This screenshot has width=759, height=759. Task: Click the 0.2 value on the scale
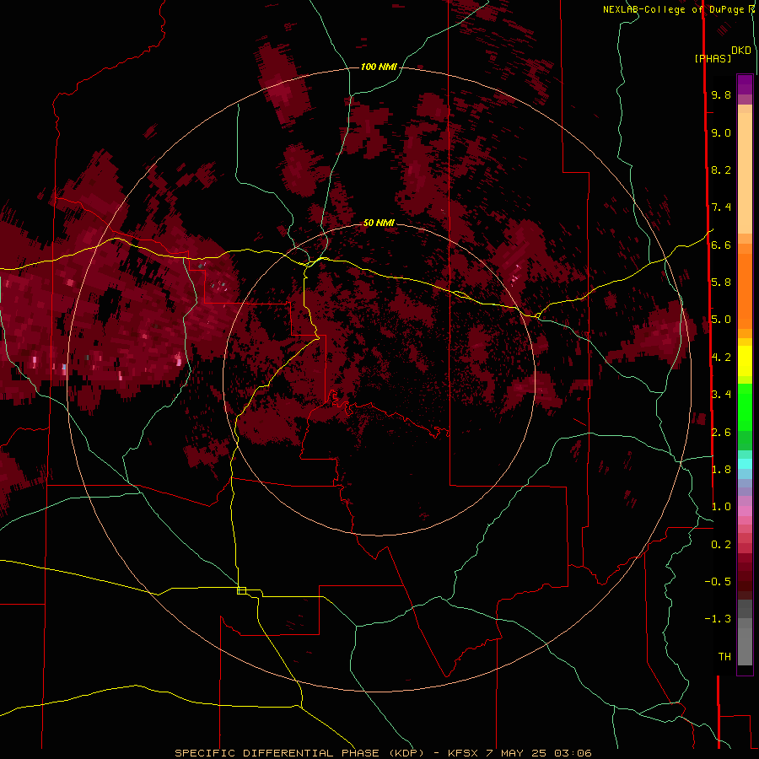pos(721,545)
